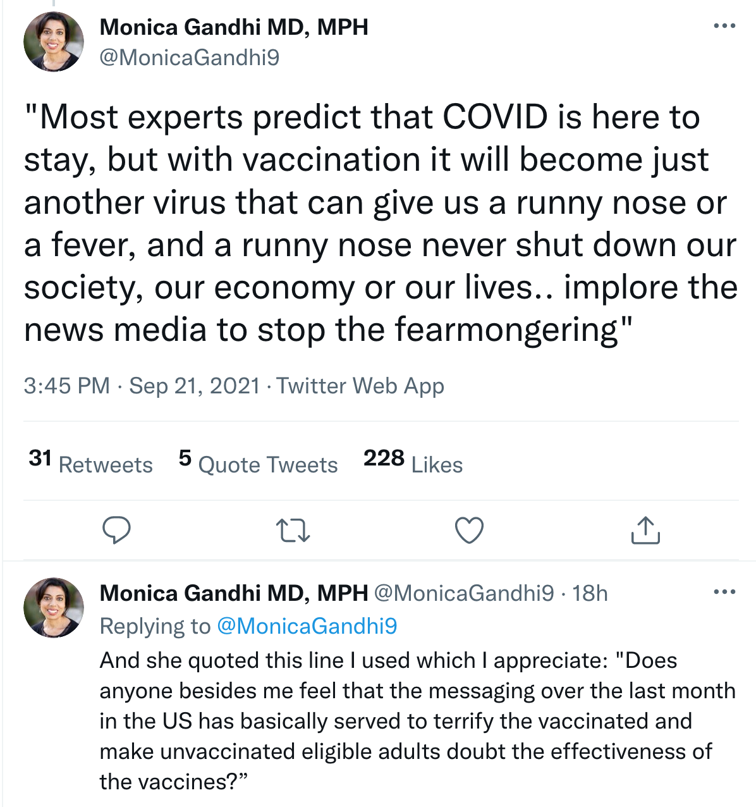
Task: View the 31 Retweets list
Action: point(91,462)
